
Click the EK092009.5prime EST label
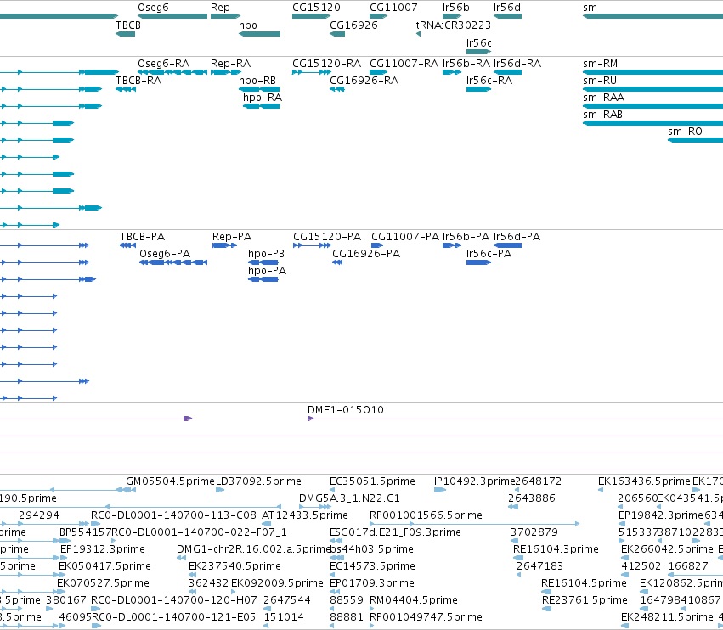click(x=277, y=583)
